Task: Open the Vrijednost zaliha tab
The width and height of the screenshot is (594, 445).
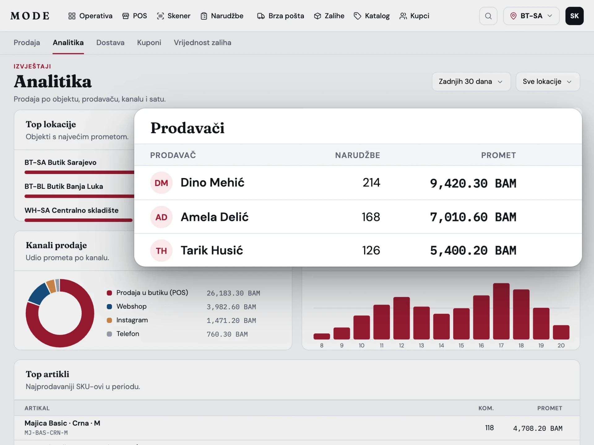Action: coord(202,43)
